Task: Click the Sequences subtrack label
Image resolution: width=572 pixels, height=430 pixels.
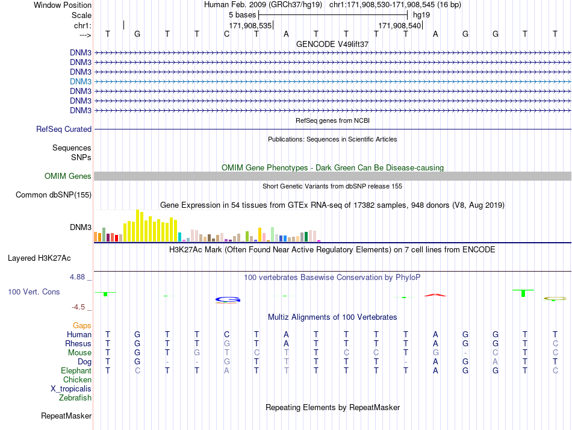Action: tap(72, 148)
